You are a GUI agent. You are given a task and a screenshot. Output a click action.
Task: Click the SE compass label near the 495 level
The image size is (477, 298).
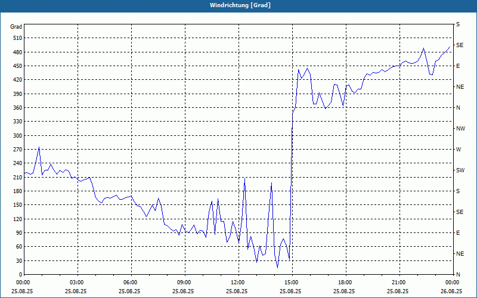460,45
